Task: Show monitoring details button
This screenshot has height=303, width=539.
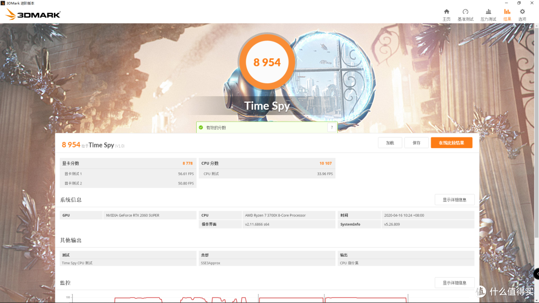Action: [455, 283]
